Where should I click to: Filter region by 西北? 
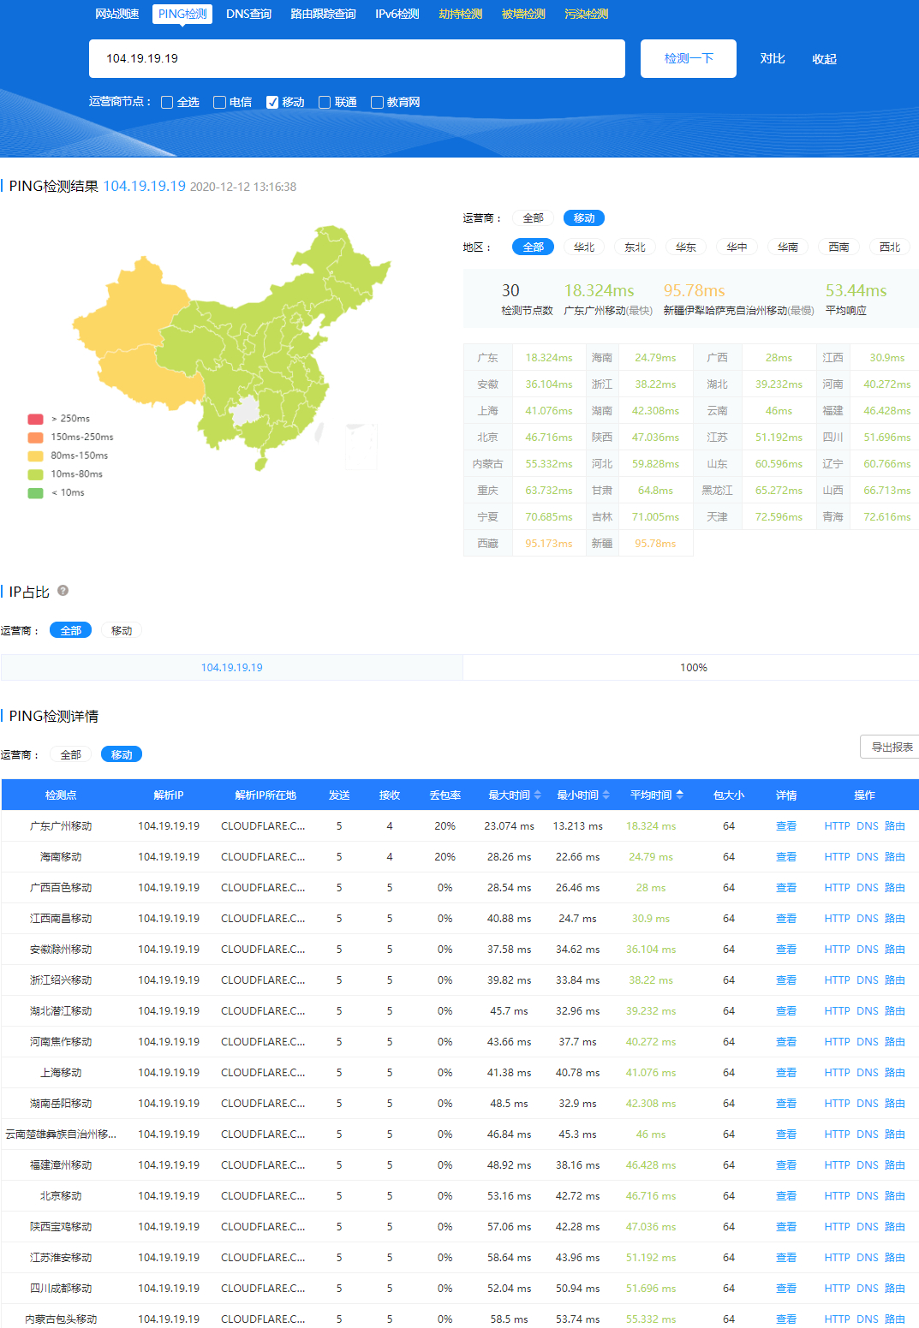pyautogui.click(x=890, y=247)
